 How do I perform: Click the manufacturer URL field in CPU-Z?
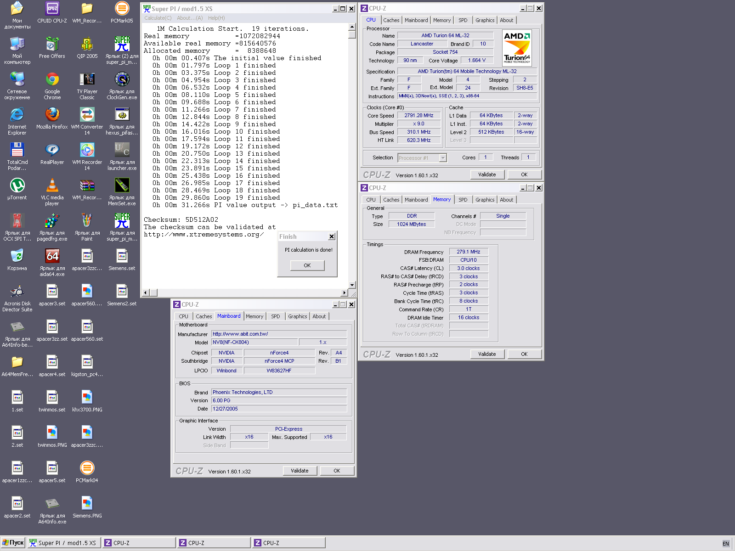tap(279, 334)
